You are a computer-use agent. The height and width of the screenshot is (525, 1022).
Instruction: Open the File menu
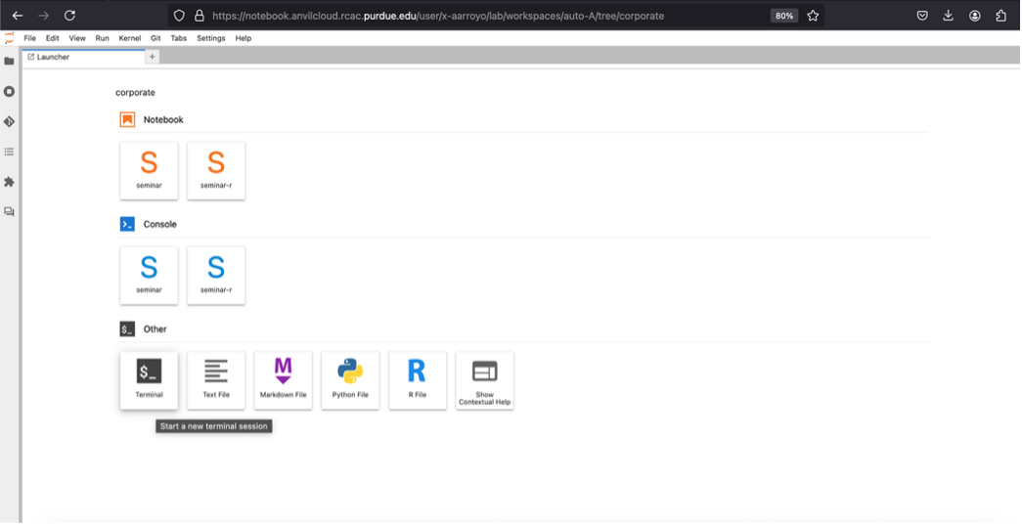pos(30,38)
